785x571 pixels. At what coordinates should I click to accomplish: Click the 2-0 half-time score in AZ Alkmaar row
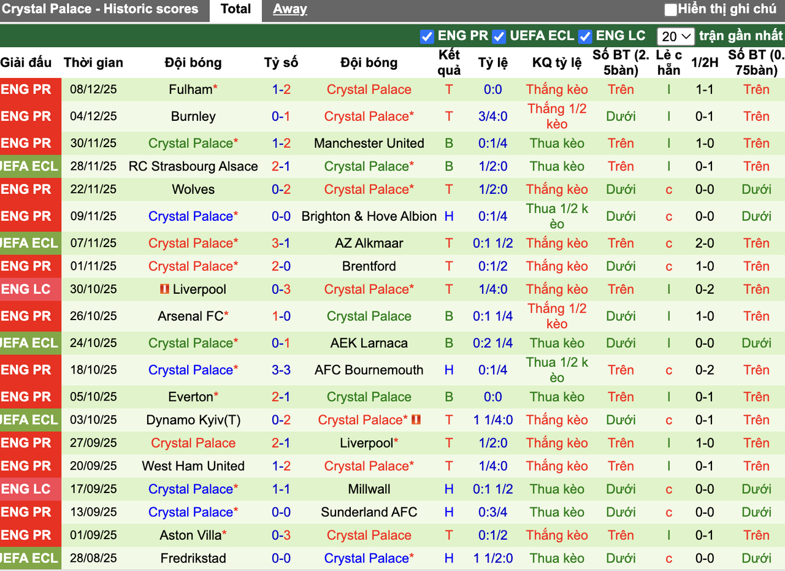click(x=705, y=243)
